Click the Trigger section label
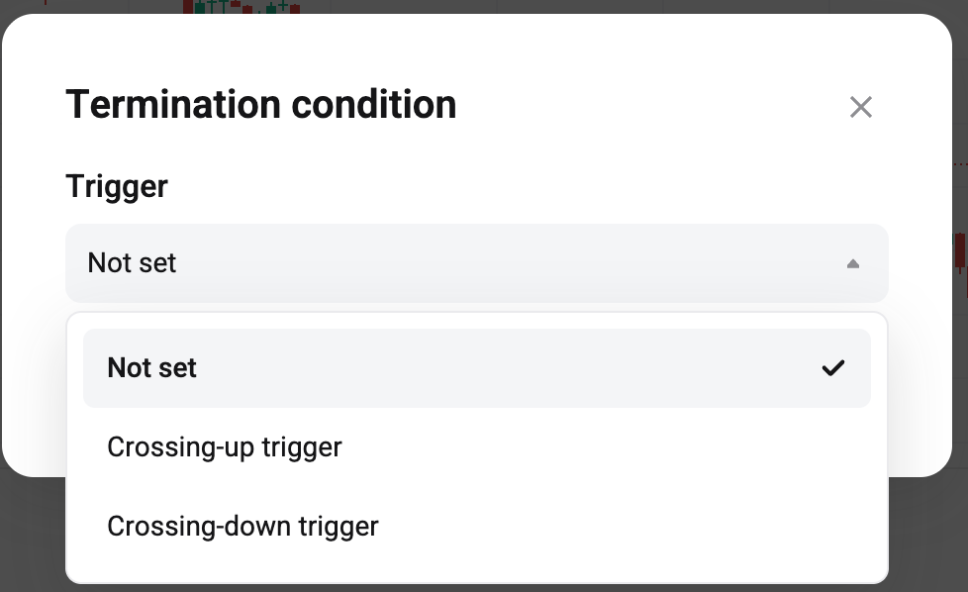968x592 pixels. tap(116, 186)
